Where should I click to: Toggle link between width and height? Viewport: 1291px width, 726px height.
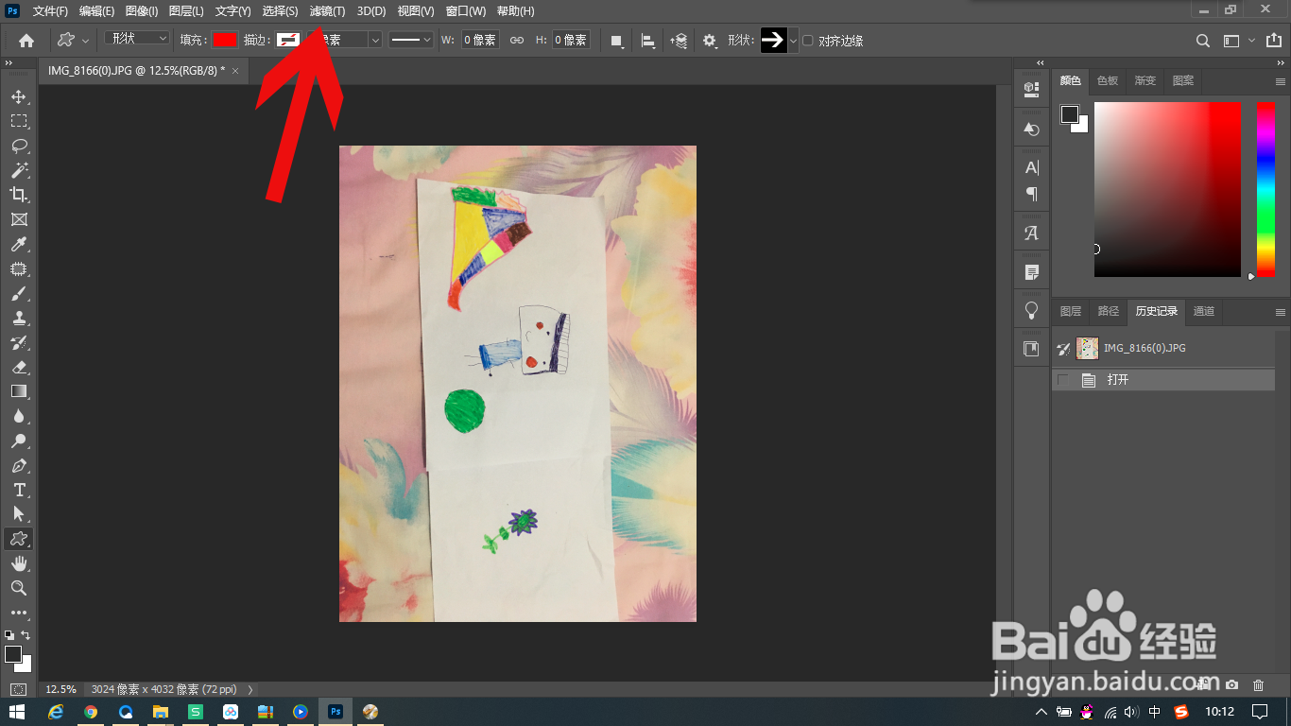[x=516, y=41]
